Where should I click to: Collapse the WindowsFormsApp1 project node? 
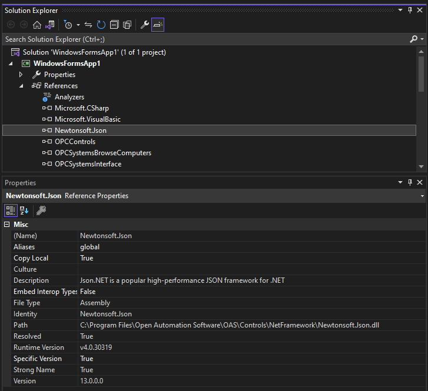[11, 64]
